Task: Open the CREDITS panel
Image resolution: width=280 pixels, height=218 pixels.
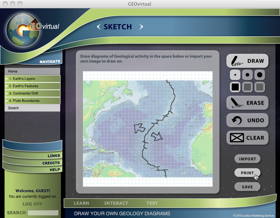Action: point(51,163)
